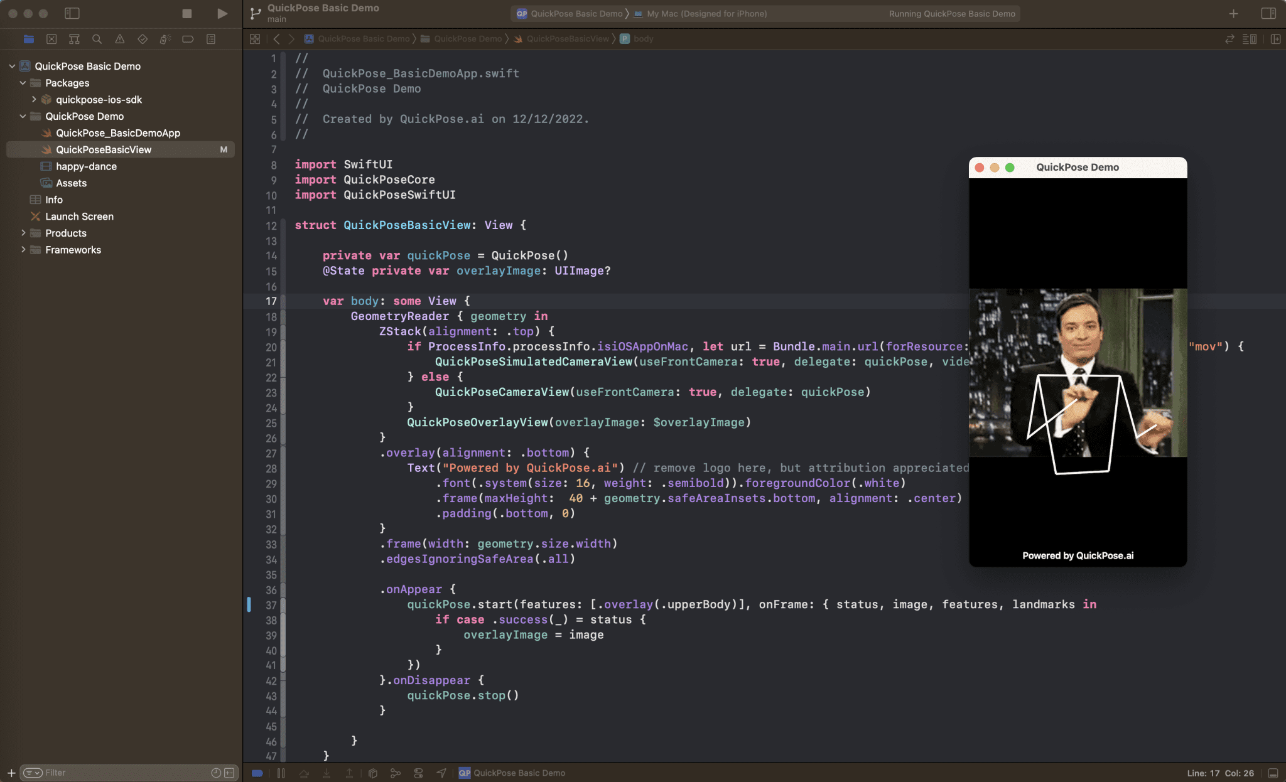This screenshot has width=1286, height=782.
Task: Open the My Mac destination selector
Action: click(x=706, y=14)
